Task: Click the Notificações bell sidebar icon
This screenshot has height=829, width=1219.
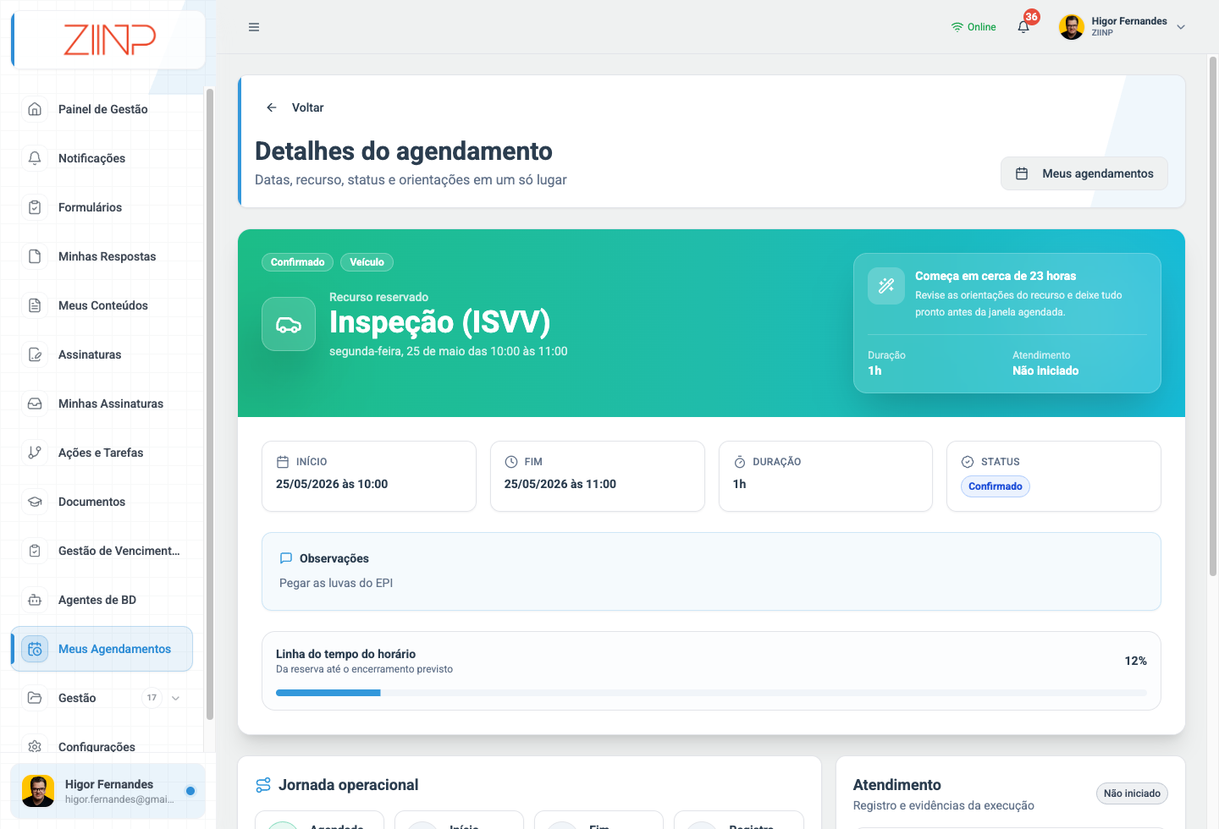Action: click(x=35, y=158)
